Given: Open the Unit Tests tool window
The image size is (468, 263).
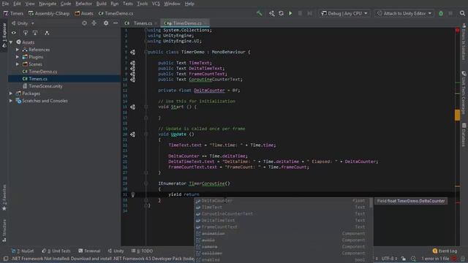Looking at the screenshot, I should [x=56, y=251].
